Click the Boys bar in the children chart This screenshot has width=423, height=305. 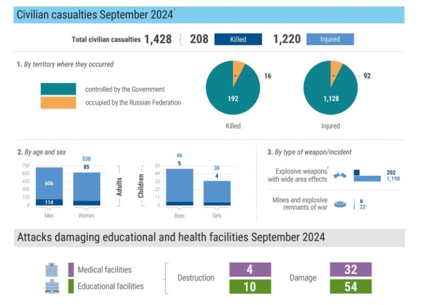coord(179,187)
